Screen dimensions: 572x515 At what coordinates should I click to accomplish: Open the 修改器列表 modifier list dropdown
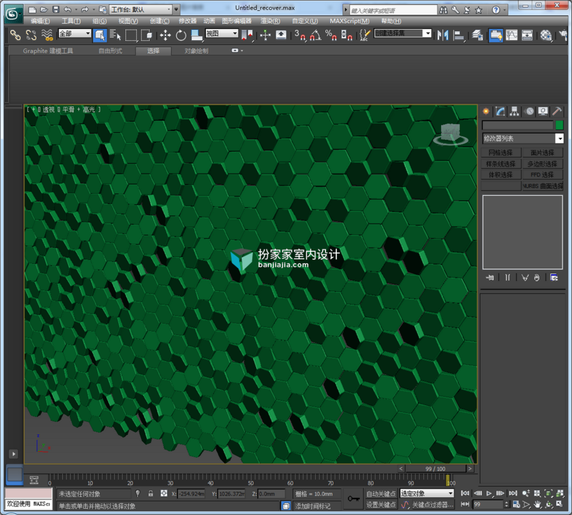point(523,139)
